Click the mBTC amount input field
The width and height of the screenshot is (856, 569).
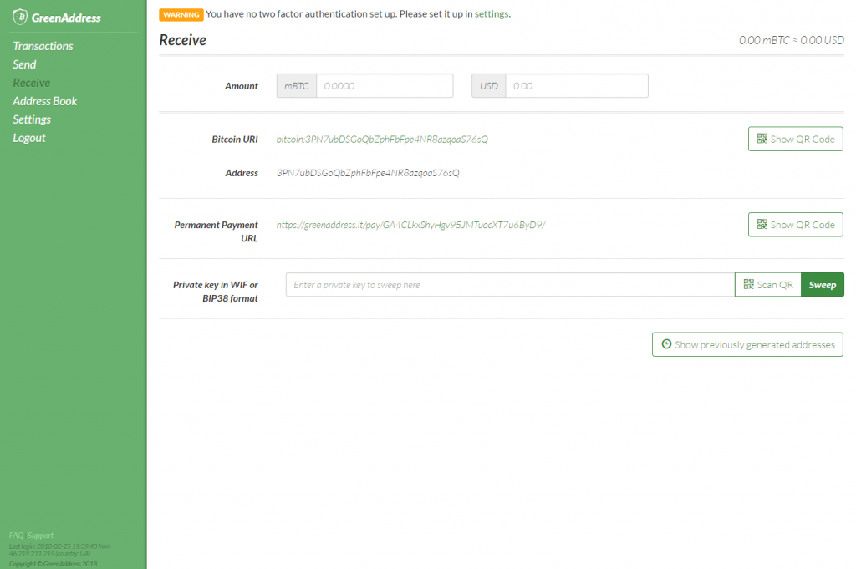pos(385,86)
